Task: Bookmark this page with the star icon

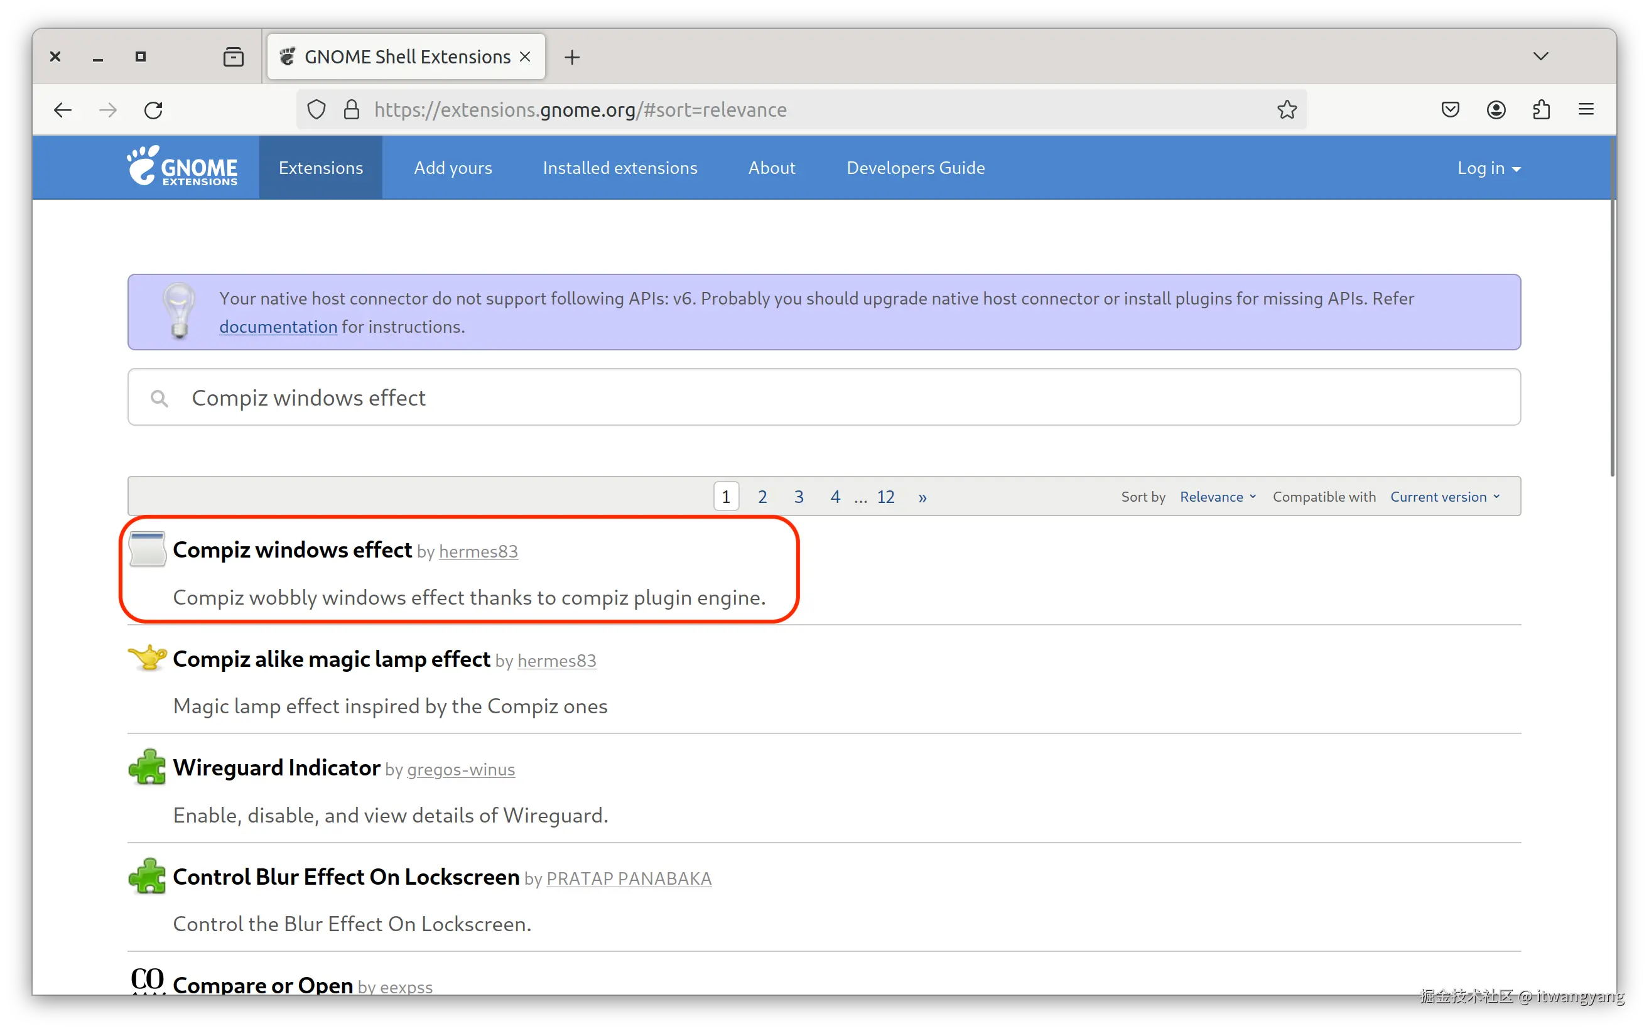Action: pos(1286,110)
